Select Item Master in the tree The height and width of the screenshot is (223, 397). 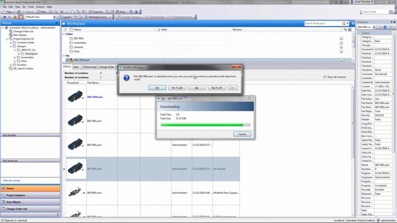click(20, 35)
